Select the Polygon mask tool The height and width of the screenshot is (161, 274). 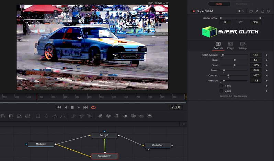(x=54, y=116)
